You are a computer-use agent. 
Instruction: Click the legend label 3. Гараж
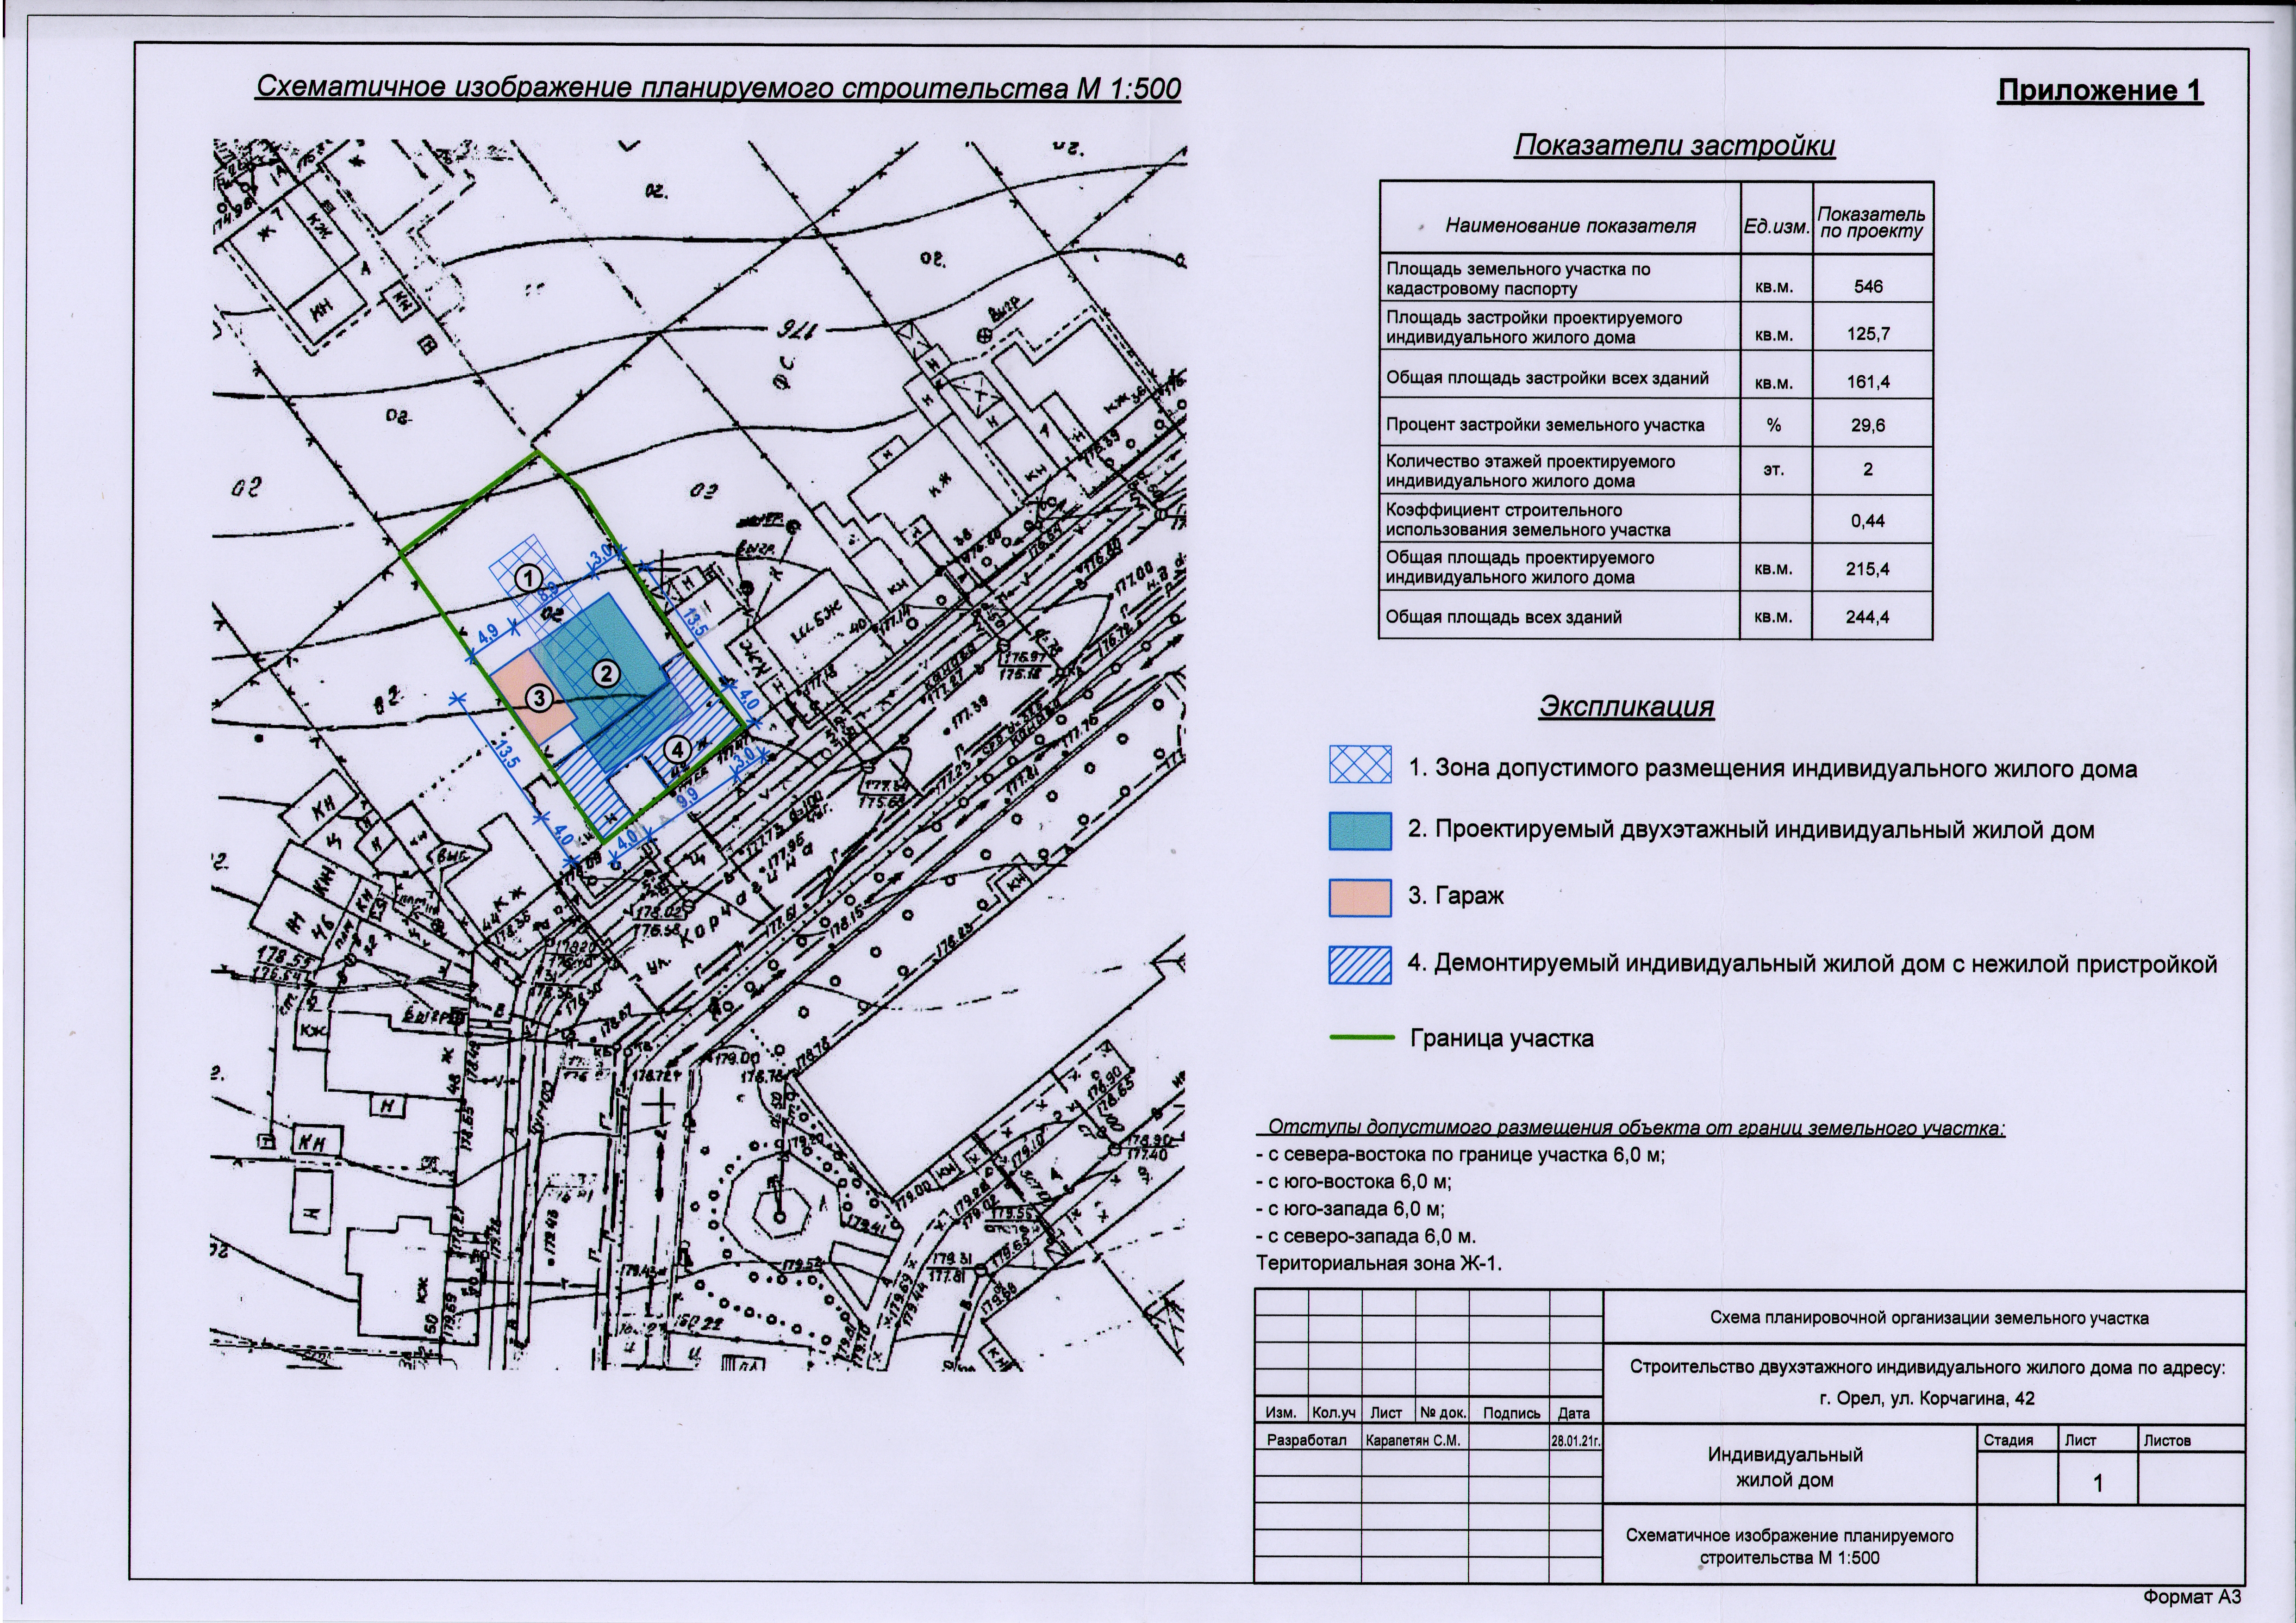[x=1456, y=896]
